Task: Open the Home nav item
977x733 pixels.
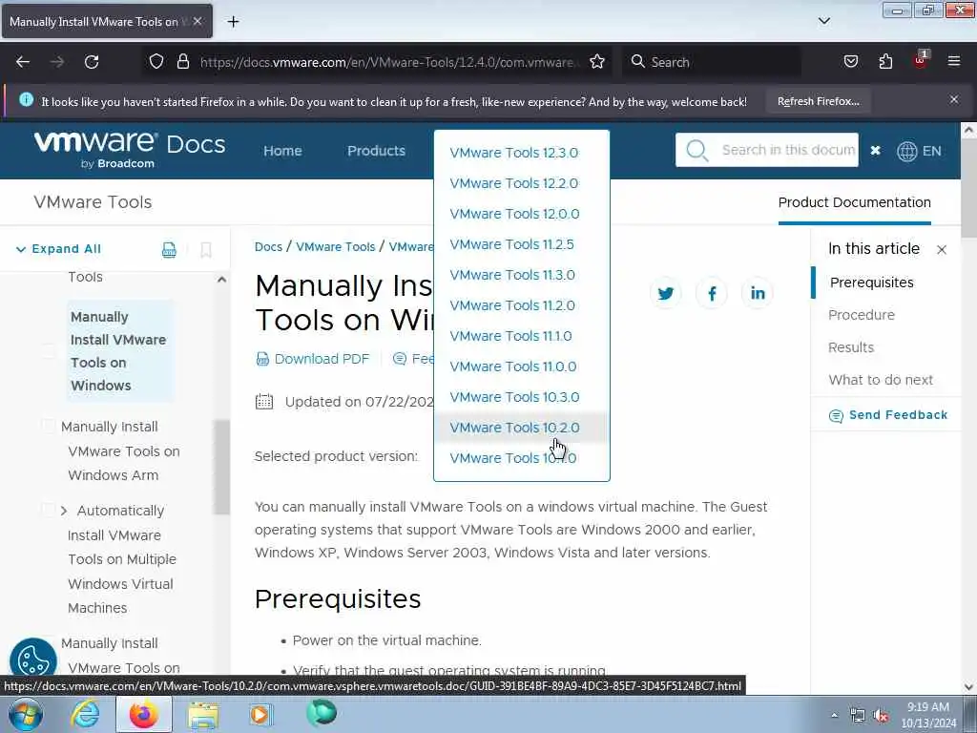Action: pyautogui.click(x=282, y=150)
